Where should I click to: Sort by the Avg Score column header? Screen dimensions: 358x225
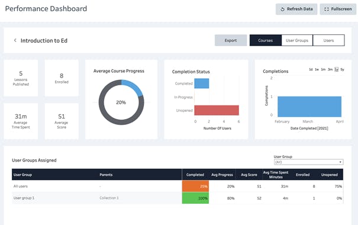pos(249,175)
